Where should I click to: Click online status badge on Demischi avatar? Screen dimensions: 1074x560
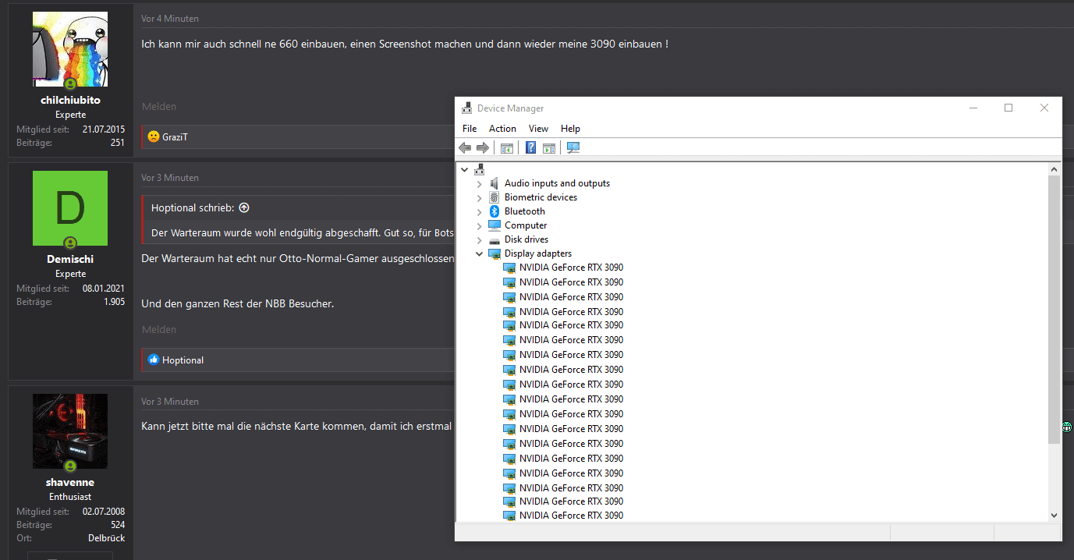click(x=70, y=243)
